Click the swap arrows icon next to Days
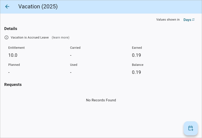The image size is (202, 138). [193, 20]
